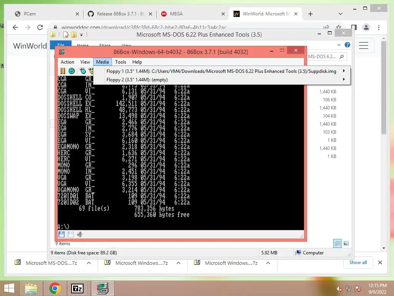Open File Explorer from the taskbar
The height and width of the screenshot is (296, 394).
point(31,288)
